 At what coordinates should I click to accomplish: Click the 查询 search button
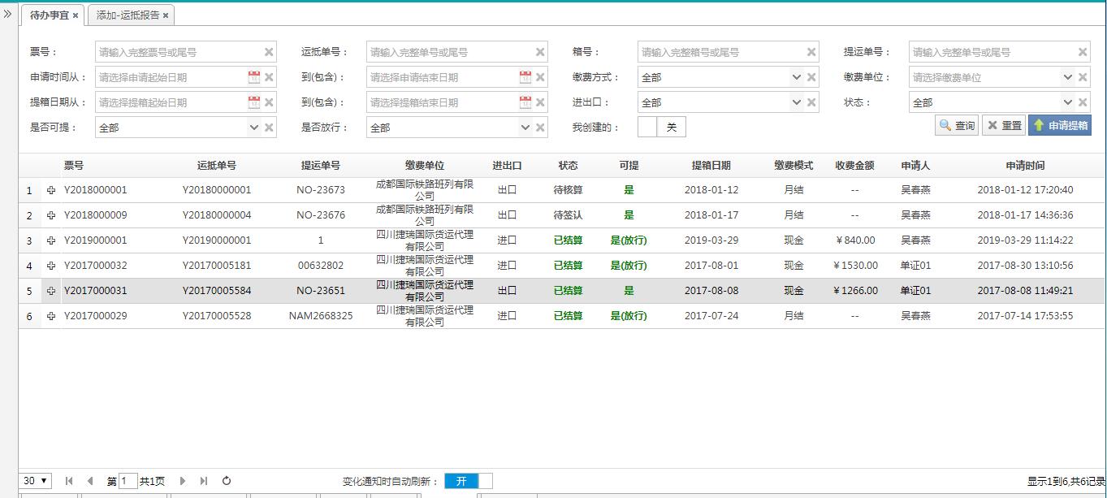point(957,126)
